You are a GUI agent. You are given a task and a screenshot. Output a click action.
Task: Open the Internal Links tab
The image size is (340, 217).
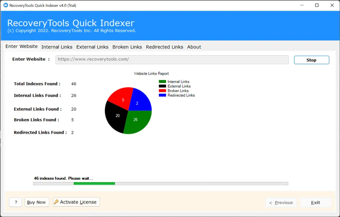click(57, 47)
